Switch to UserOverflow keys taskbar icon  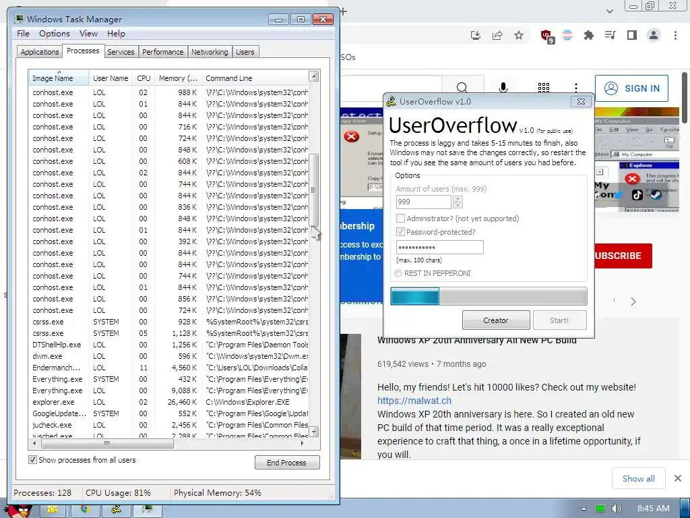click(116, 510)
